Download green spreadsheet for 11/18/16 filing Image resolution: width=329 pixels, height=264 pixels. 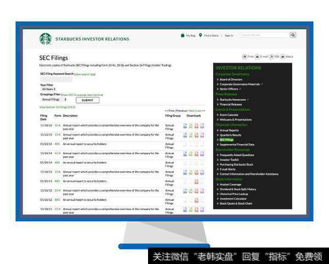[x=191, y=126]
